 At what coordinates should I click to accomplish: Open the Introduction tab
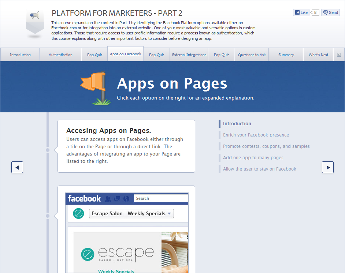coord(20,55)
